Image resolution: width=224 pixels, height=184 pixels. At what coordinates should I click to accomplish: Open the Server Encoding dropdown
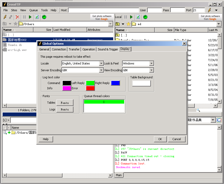point(101,70)
